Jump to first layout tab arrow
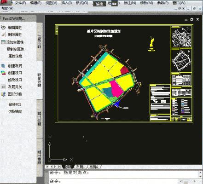Screen dimensions: 203x184 click(x=47, y=167)
